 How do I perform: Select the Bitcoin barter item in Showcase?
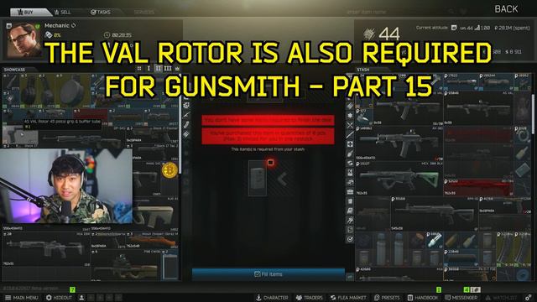coord(169,169)
